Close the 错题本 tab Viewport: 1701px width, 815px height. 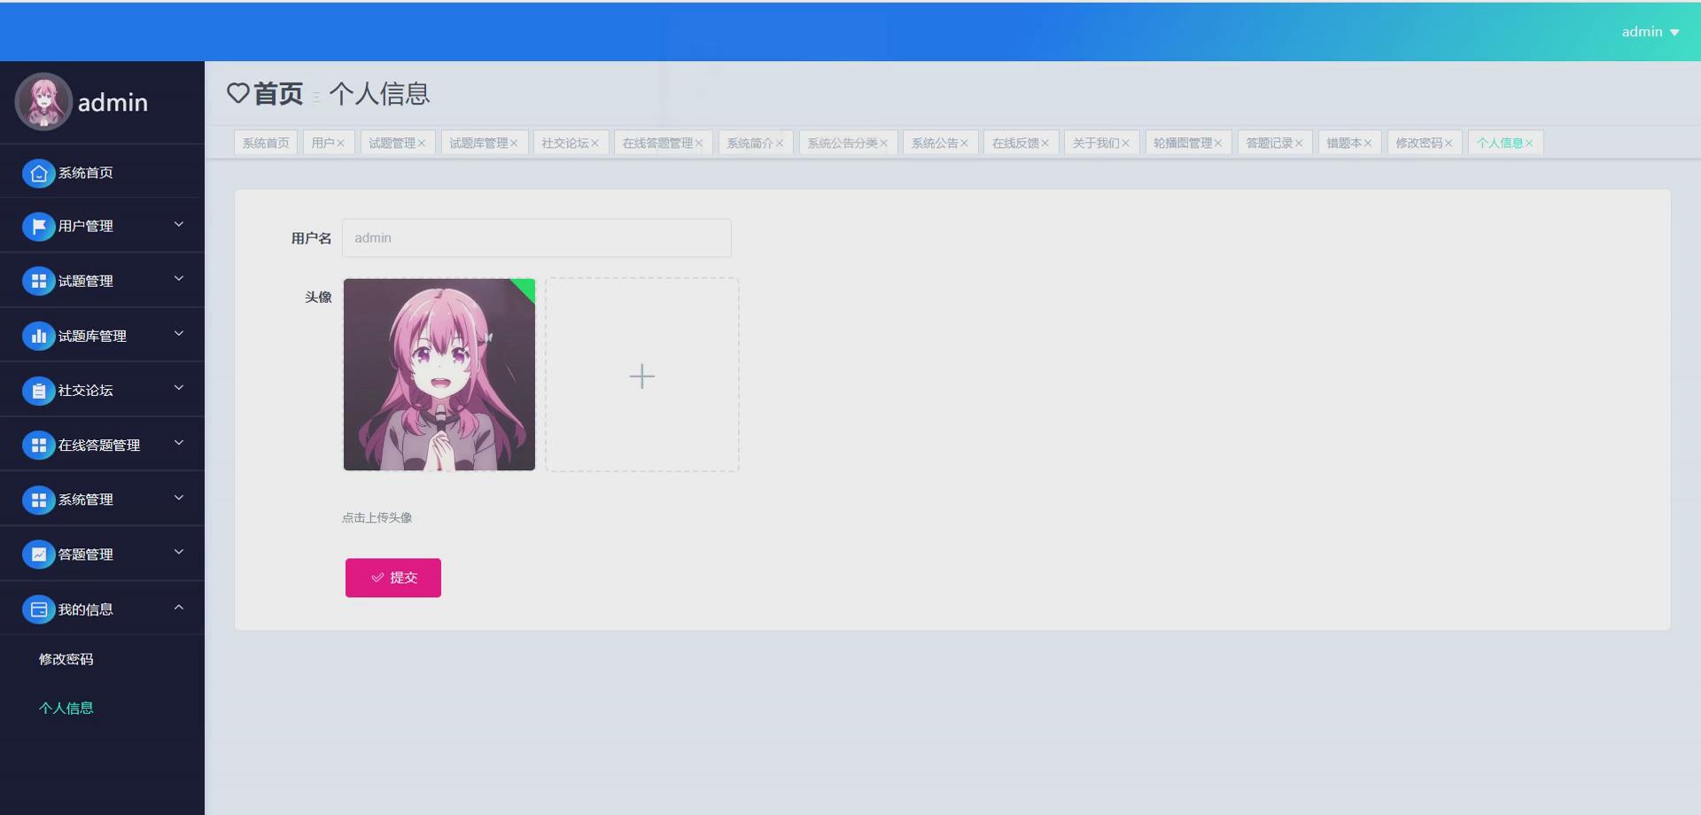coord(1369,142)
